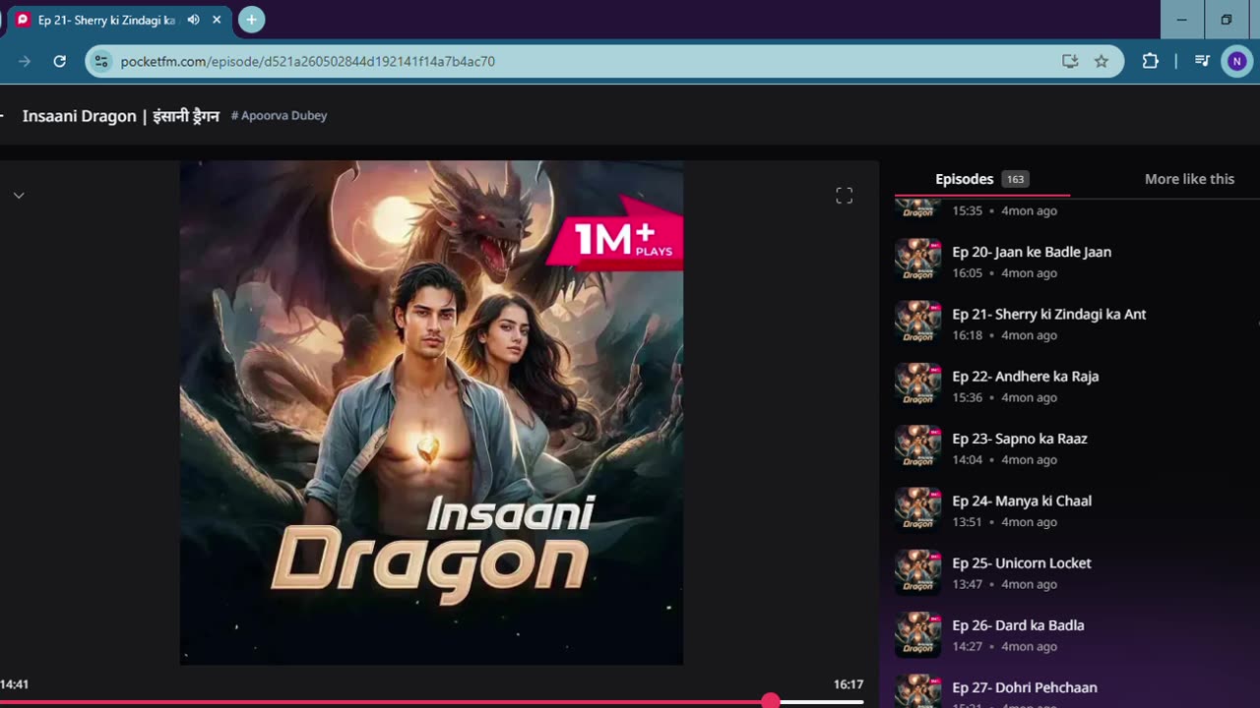
Task: Switch to More like this tab
Action: point(1189,179)
